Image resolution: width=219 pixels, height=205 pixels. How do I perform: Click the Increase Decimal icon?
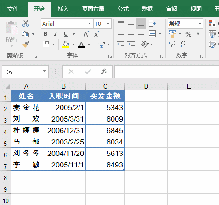click(x=172, y=44)
